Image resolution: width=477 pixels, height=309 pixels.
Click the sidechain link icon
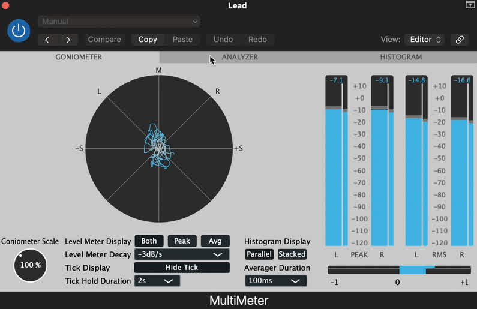(x=460, y=40)
